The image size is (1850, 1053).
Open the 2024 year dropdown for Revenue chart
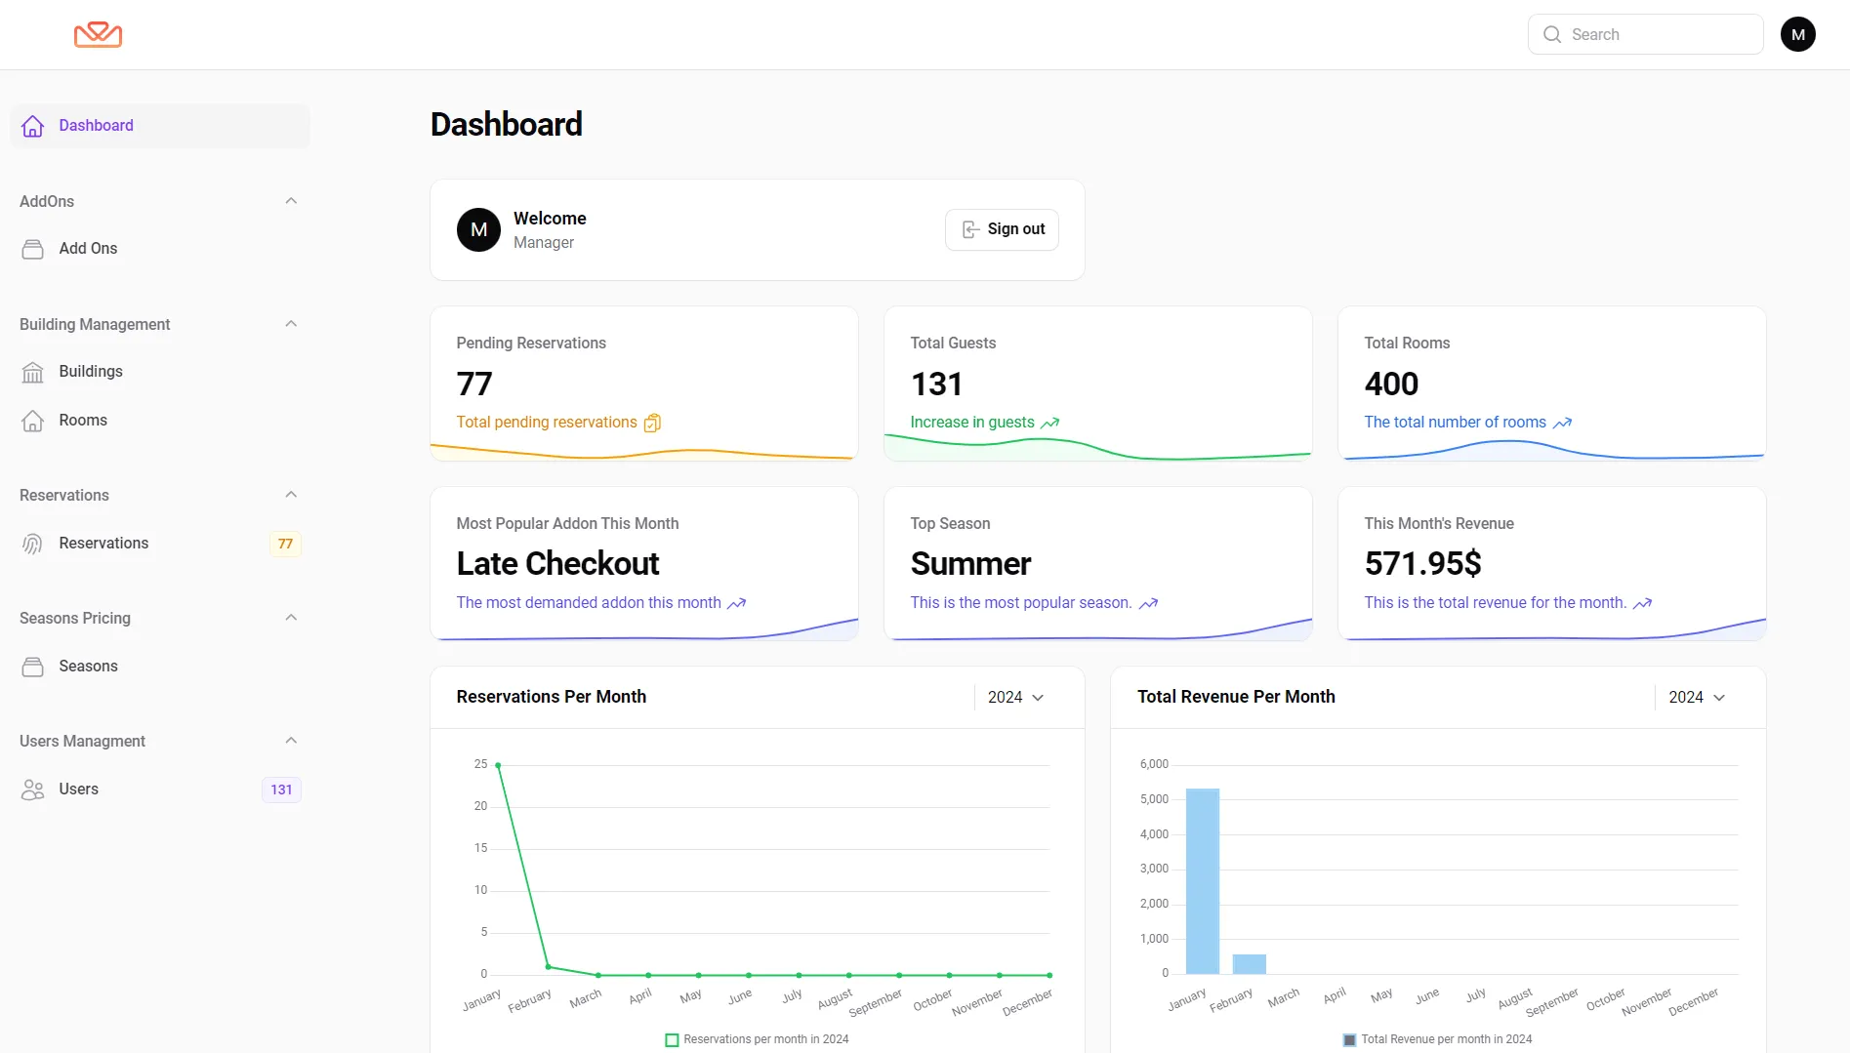tap(1696, 697)
